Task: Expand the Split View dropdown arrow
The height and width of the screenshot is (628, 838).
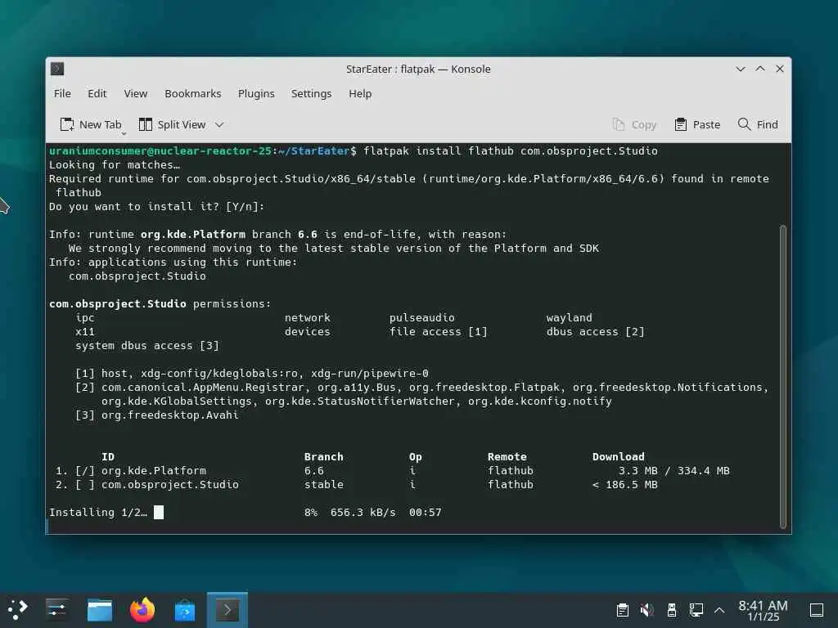Action: pyautogui.click(x=219, y=125)
